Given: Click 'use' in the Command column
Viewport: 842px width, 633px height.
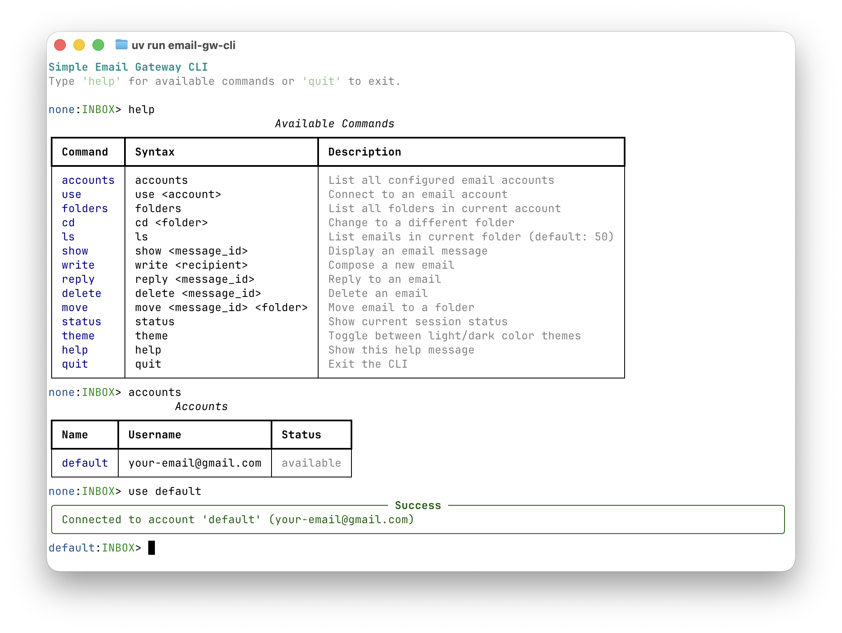Looking at the screenshot, I should [72, 194].
